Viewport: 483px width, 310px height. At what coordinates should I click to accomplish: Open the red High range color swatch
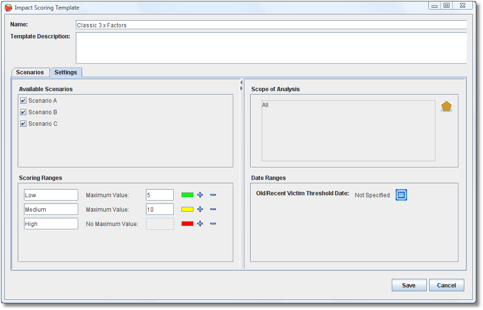[x=187, y=224]
